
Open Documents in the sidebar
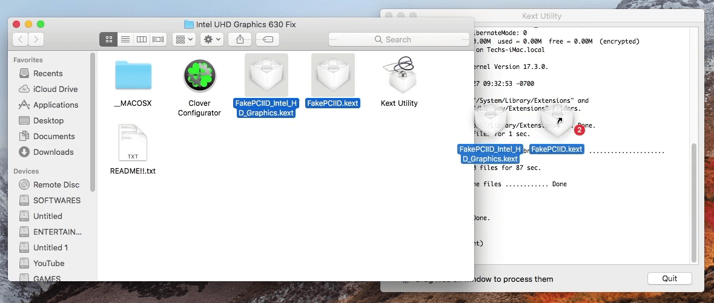click(x=54, y=137)
